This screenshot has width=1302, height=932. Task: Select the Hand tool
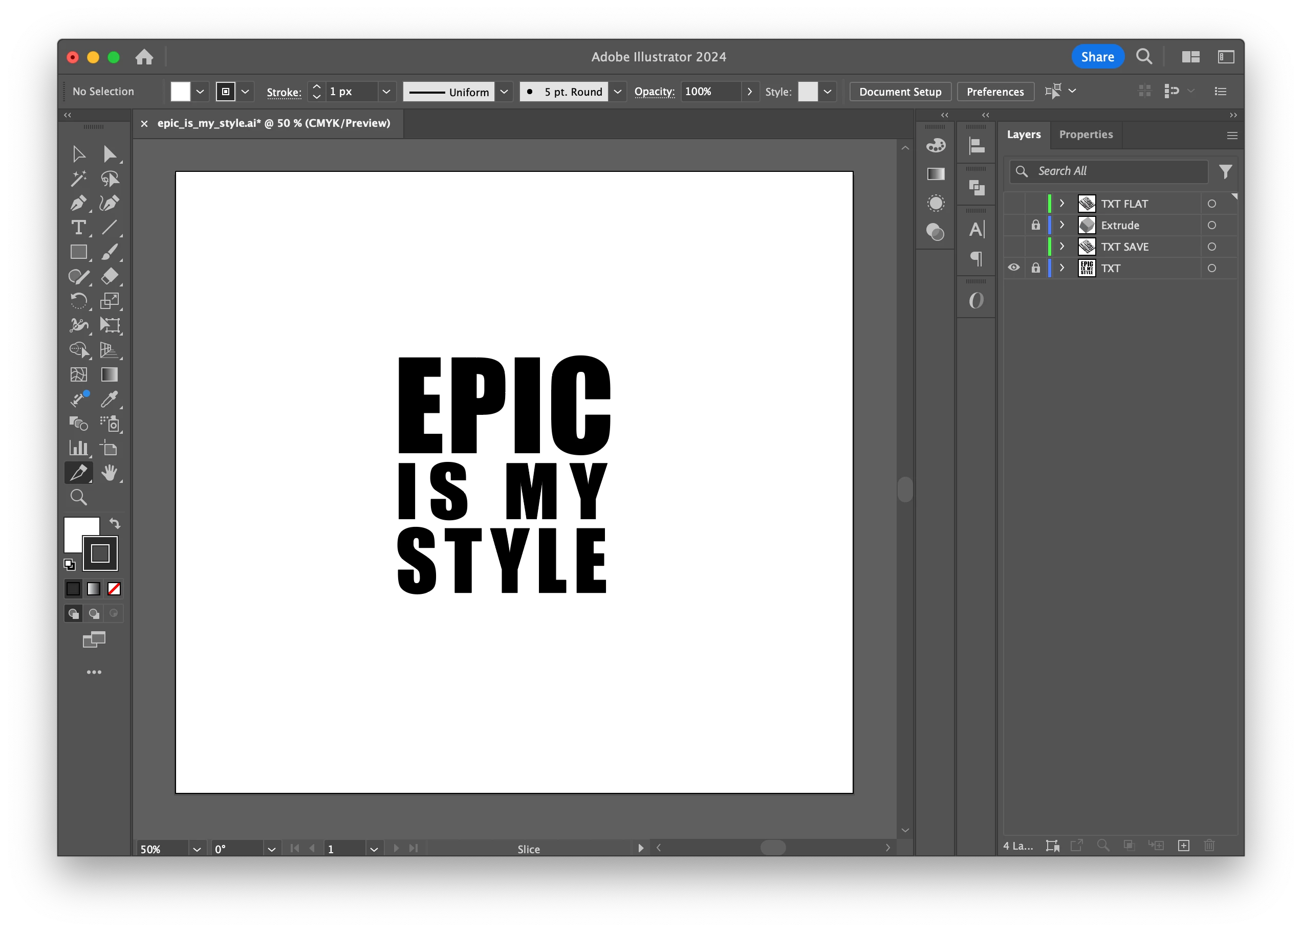[109, 473]
